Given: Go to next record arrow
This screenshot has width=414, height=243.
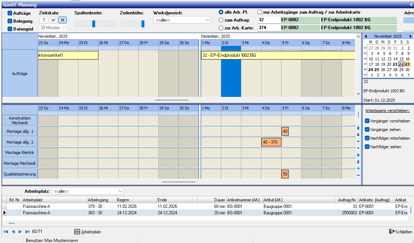Looking at the screenshot, I should pyautogui.click(x=20, y=232).
